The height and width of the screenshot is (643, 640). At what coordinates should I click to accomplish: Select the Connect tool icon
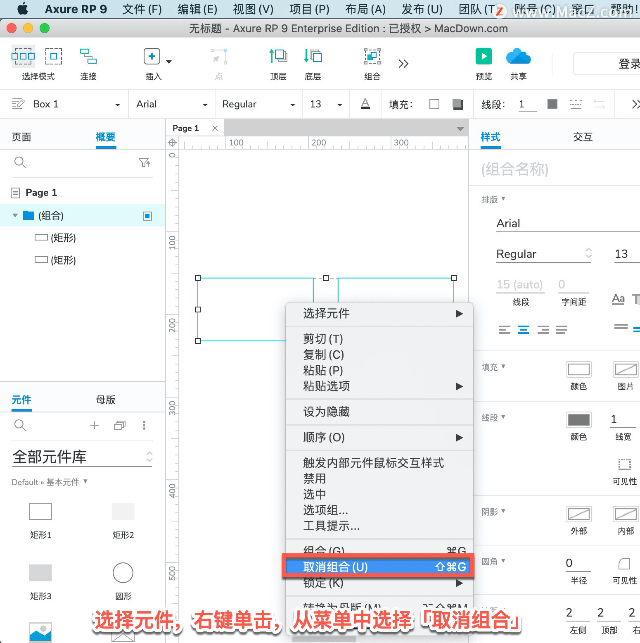[x=88, y=56]
